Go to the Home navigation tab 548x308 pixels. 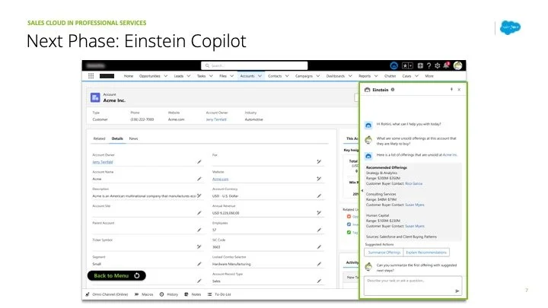[x=129, y=76]
